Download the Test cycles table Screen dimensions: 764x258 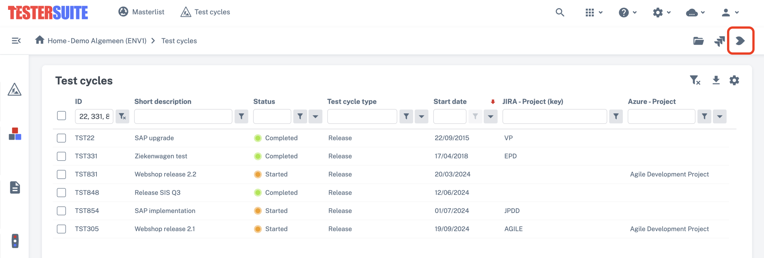click(716, 80)
